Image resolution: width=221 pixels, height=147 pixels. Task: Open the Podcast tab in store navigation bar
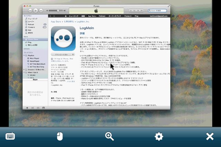(102, 16)
